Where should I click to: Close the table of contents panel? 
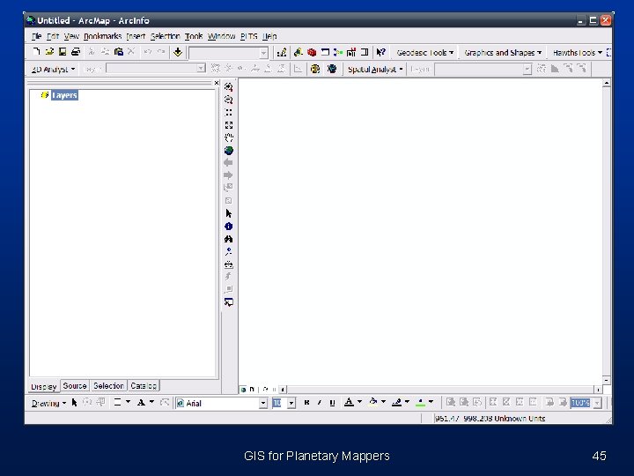(217, 83)
